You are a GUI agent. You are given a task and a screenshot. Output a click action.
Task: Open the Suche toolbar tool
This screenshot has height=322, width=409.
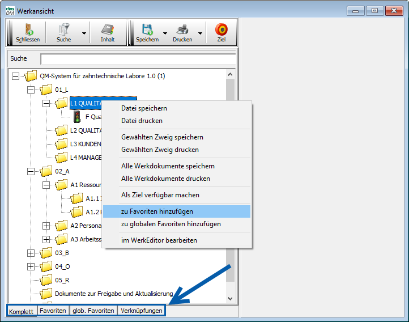click(63, 30)
